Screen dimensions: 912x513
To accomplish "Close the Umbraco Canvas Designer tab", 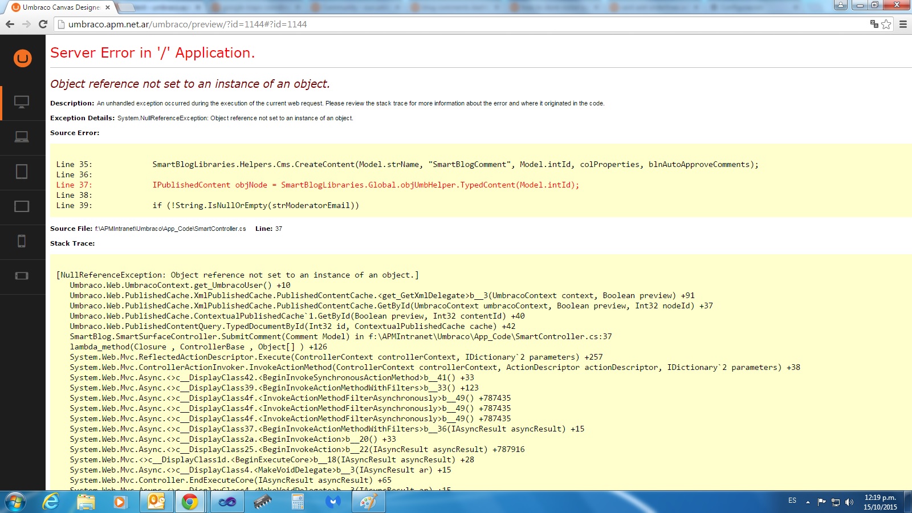I will coord(108,7).
